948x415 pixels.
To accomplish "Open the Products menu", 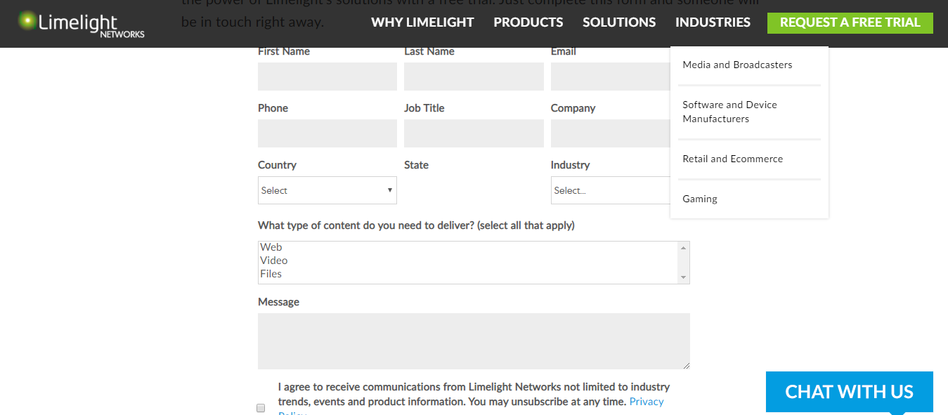I will coord(528,22).
